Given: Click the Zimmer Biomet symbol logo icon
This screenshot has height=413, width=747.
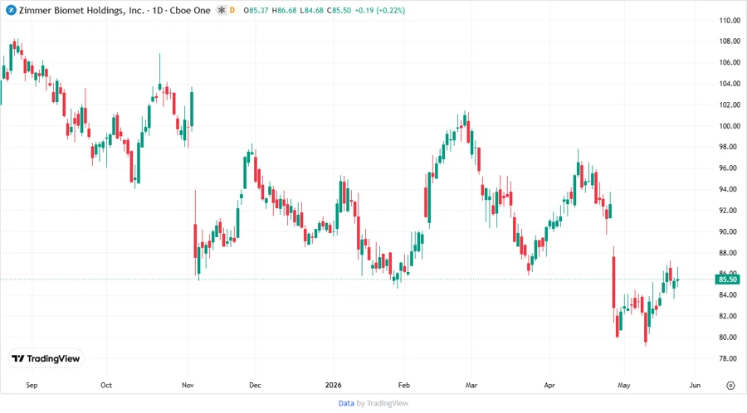Looking at the screenshot, I should point(11,10).
